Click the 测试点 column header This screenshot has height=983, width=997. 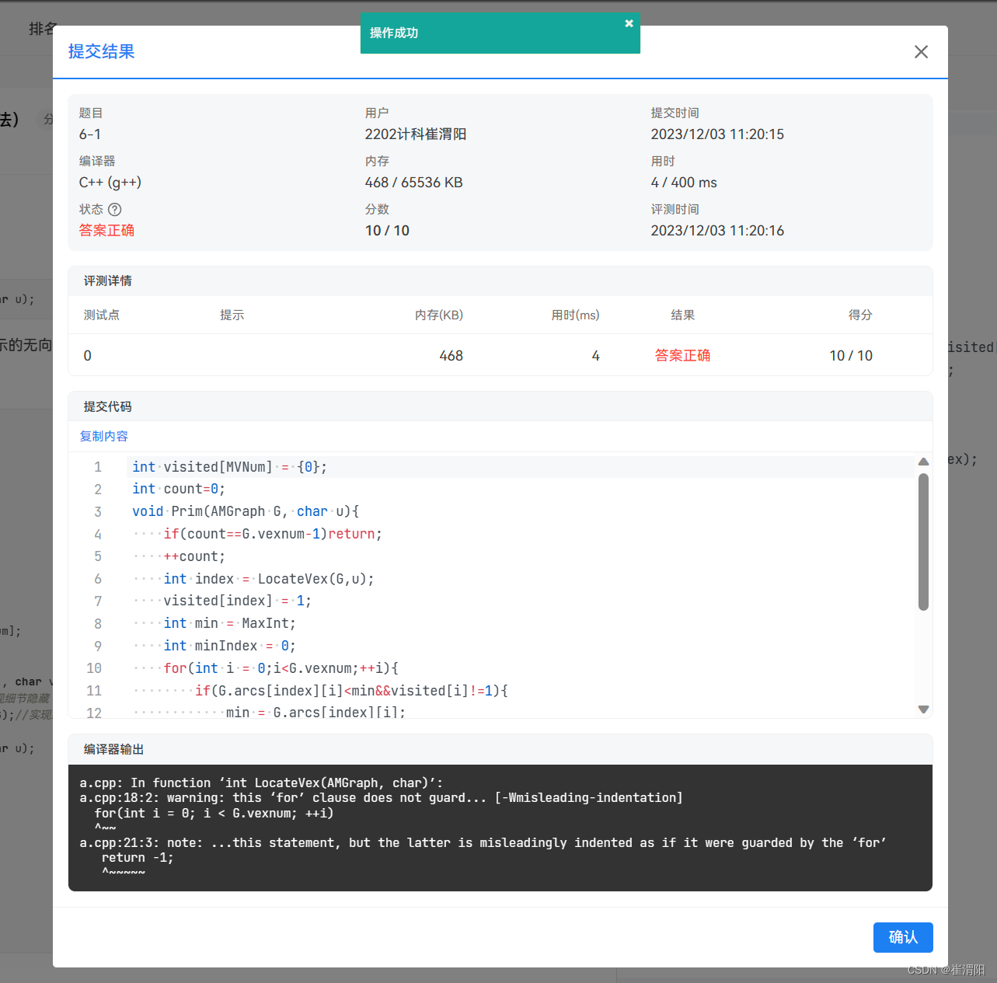[x=102, y=315]
